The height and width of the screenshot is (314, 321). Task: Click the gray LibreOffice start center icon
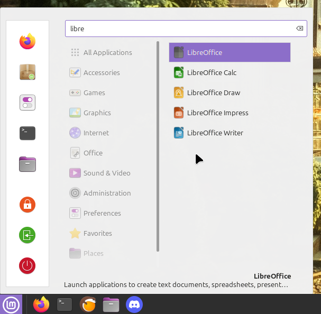(x=179, y=52)
